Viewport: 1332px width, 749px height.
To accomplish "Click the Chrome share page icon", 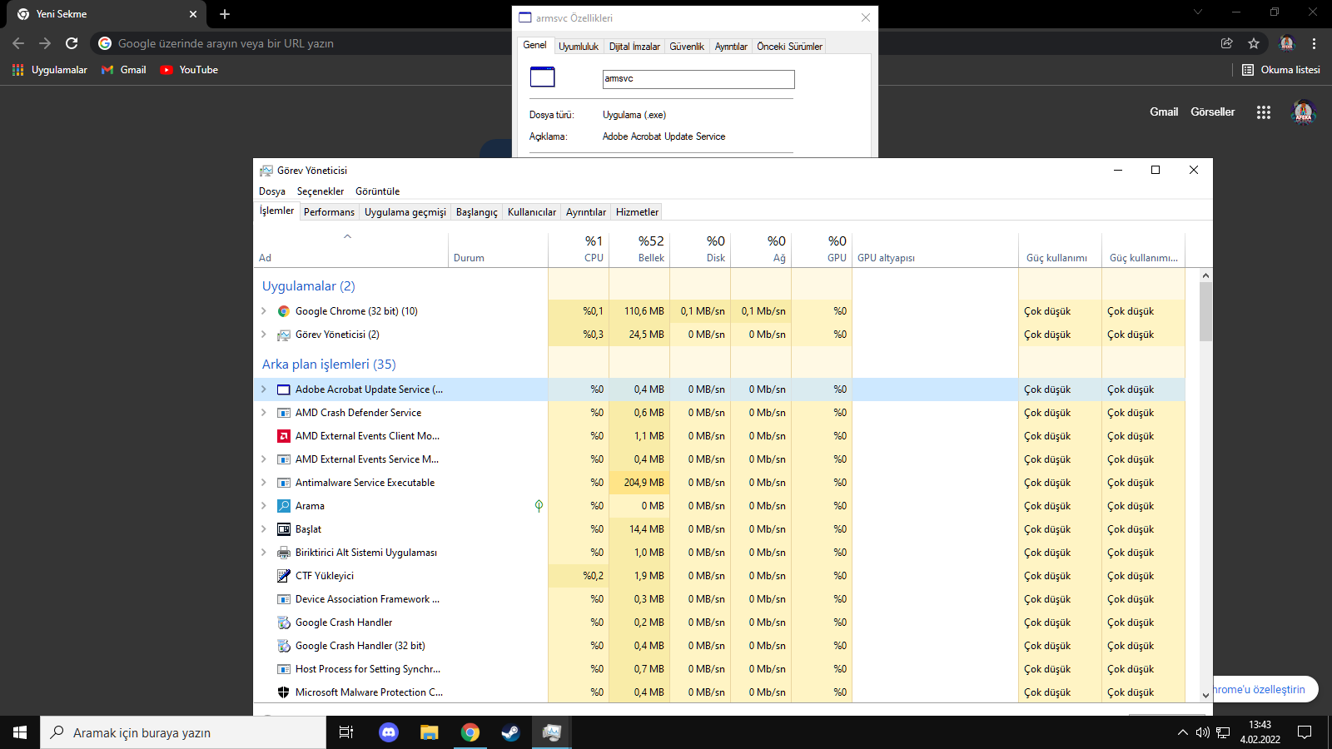I will [x=1226, y=43].
